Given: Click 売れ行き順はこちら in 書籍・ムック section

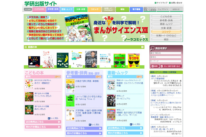Looking at the screenshot, I should [x=125, y=133].
